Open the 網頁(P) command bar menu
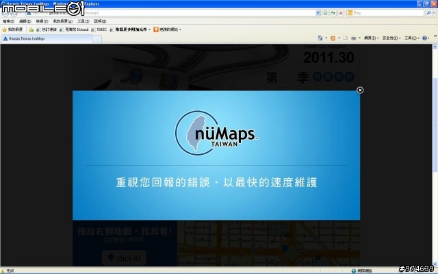Screen dimensions: 438x274 (371, 38)
